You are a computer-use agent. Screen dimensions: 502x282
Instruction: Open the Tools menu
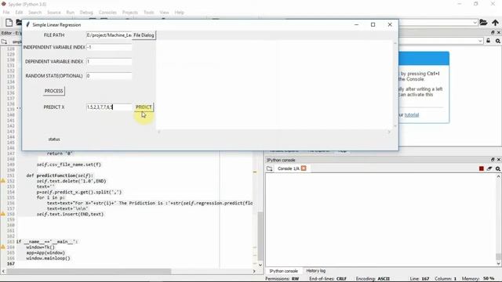(x=148, y=13)
